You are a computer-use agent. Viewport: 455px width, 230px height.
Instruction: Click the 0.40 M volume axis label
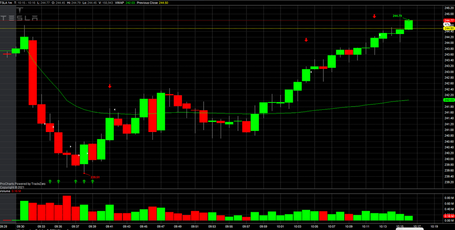tap(449, 209)
